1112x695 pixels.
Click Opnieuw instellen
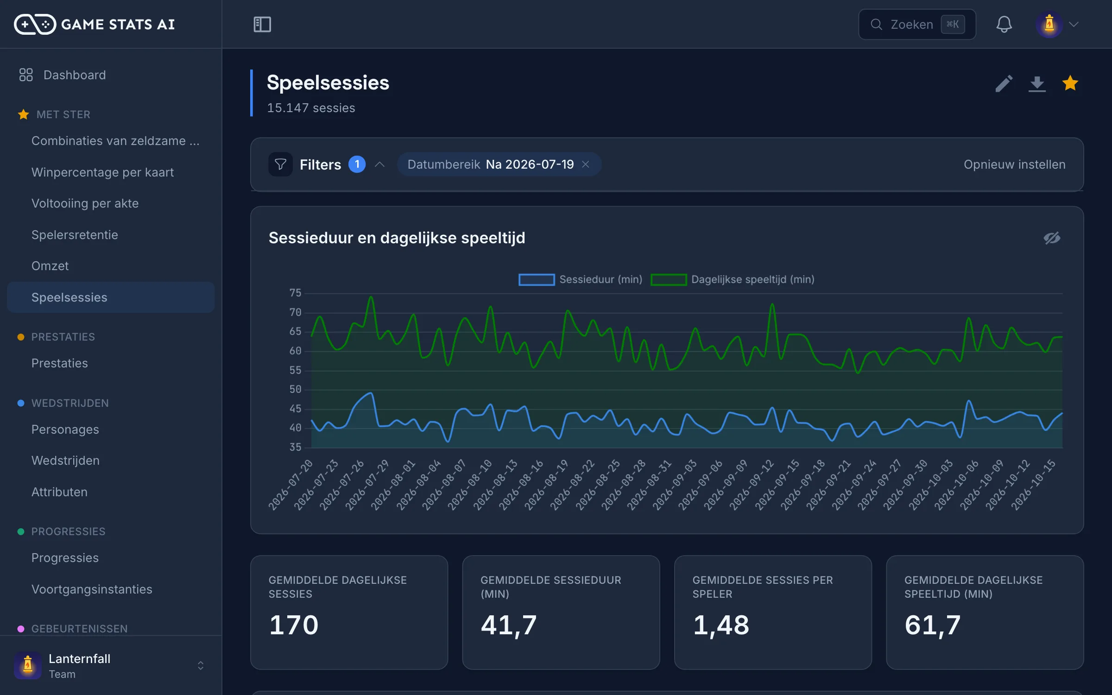[1014, 164]
